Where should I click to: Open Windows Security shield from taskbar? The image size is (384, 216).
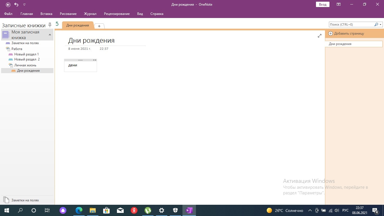click(x=175, y=210)
